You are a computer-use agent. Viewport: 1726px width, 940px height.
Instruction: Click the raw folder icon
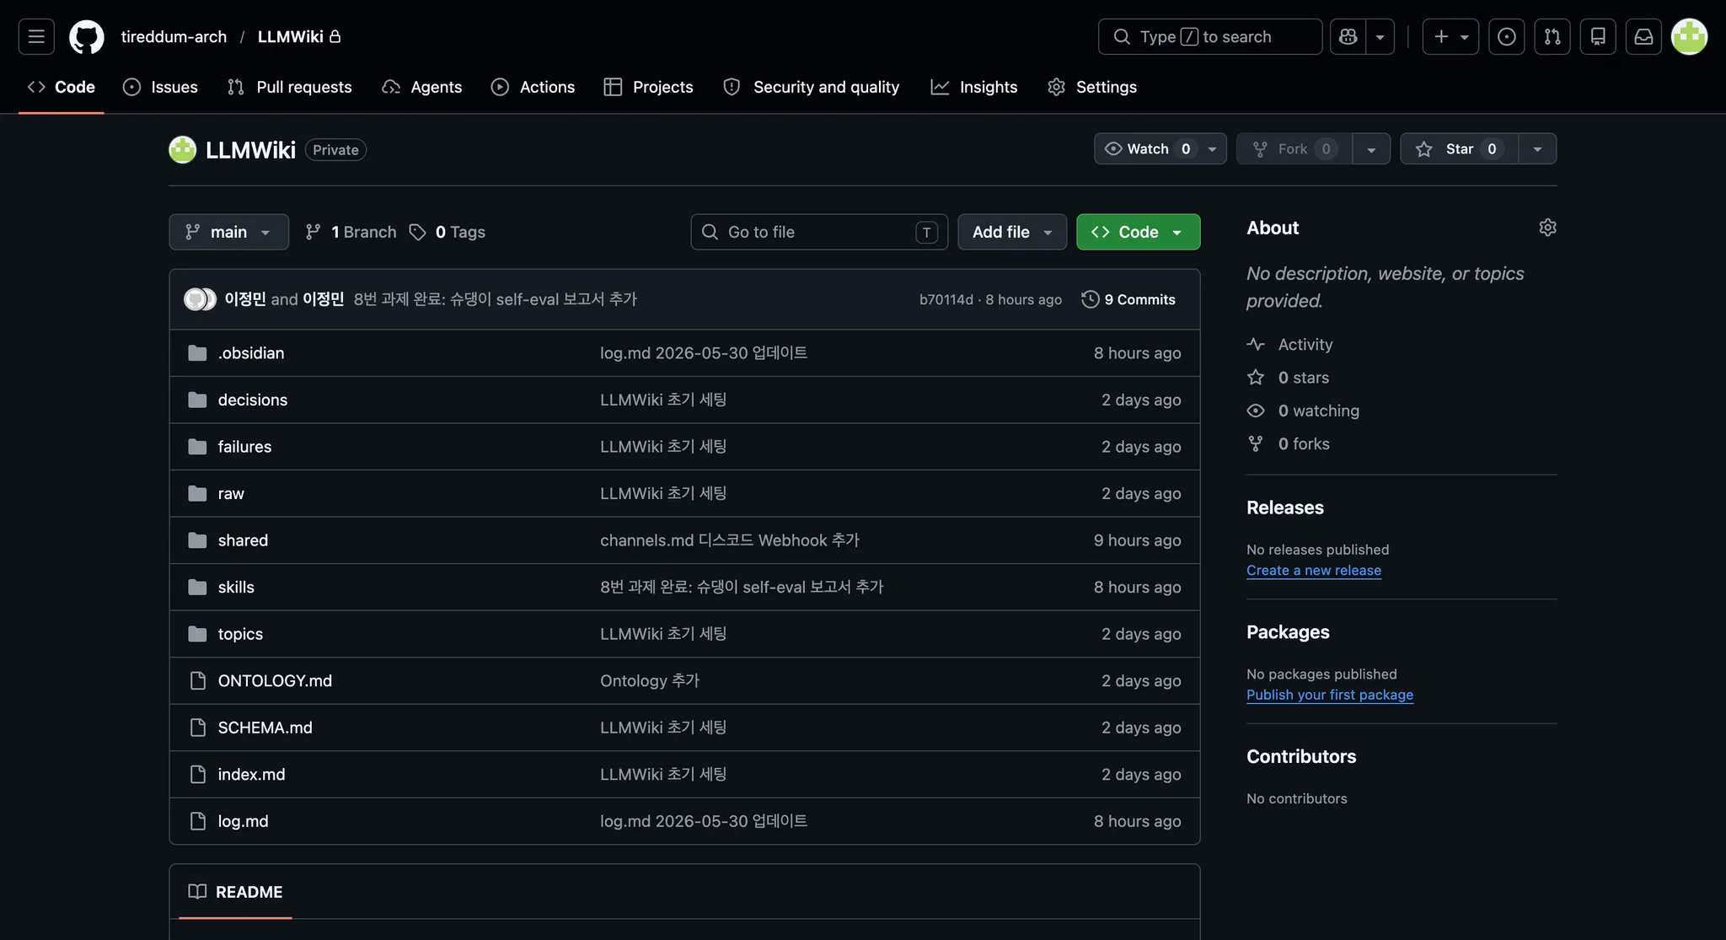point(197,493)
